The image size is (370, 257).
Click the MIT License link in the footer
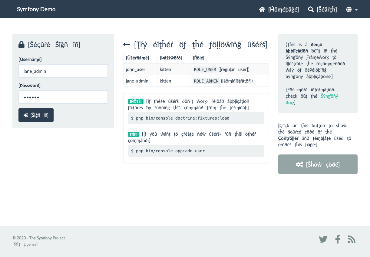click(25, 244)
